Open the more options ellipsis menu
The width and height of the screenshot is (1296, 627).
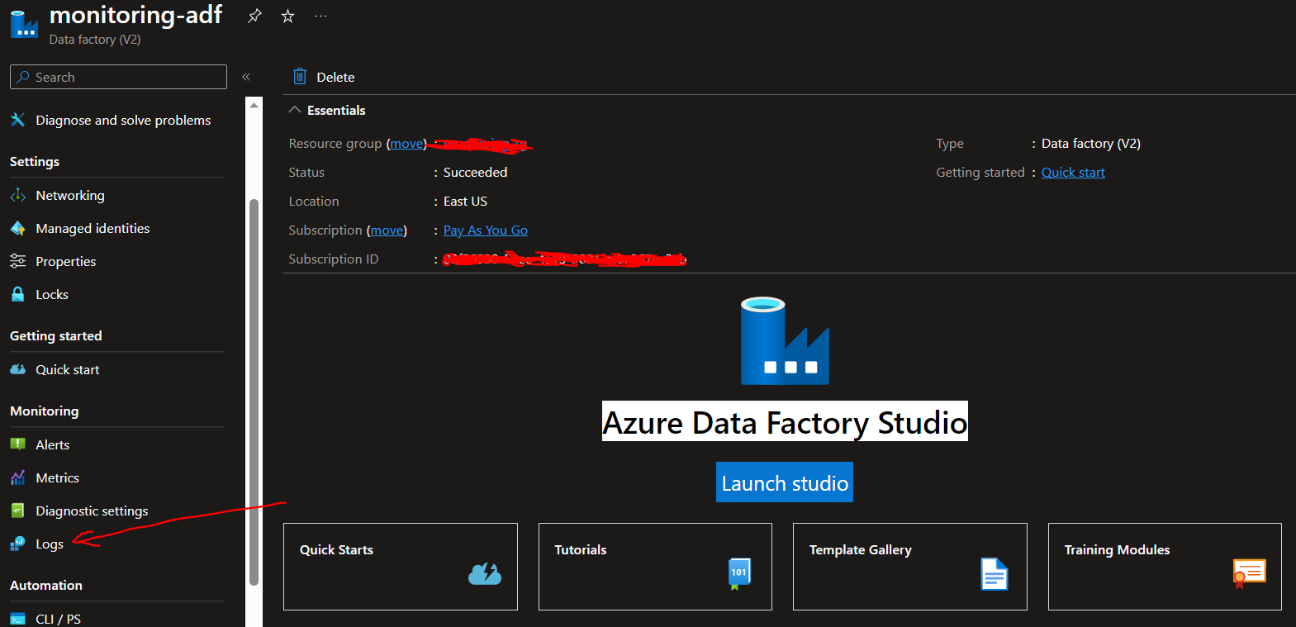tap(320, 16)
